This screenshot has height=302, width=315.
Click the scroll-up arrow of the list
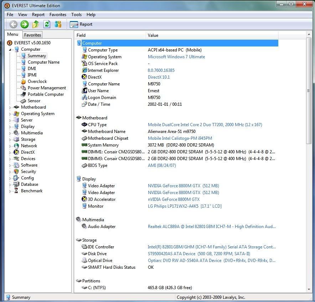coord(309,34)
